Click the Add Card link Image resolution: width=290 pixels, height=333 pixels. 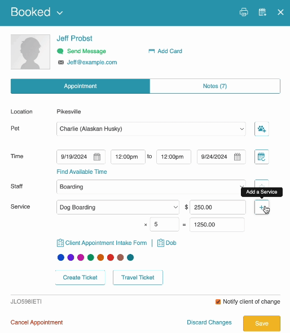170,51
